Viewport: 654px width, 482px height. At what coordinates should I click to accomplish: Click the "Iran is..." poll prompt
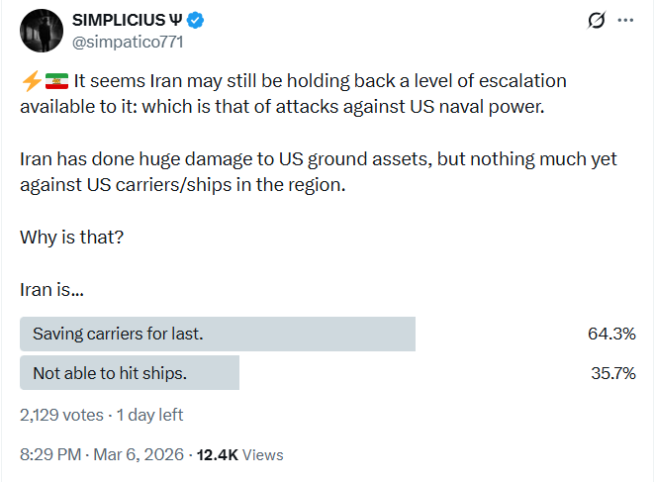pyautogui.click(x=51, y=290)
